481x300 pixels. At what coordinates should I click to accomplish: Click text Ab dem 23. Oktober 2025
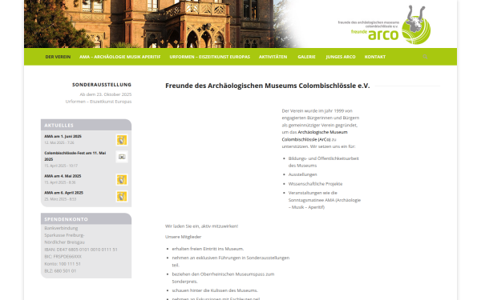(106, 94)
